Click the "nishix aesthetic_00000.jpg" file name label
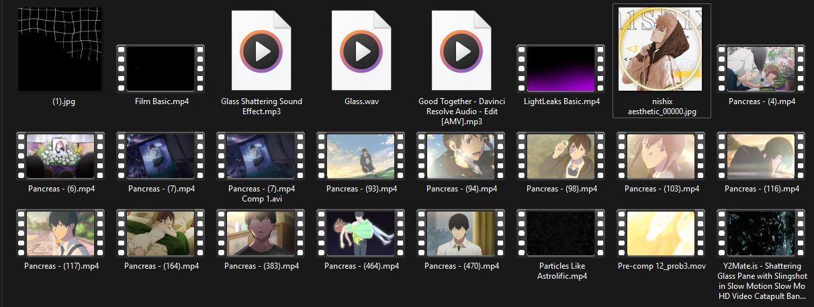This screenshot has width=814, height=307. click(x=662, y=106)
